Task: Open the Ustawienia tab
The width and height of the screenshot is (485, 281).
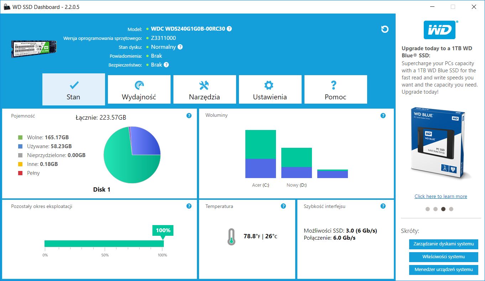Action: (x=270, y=89)
